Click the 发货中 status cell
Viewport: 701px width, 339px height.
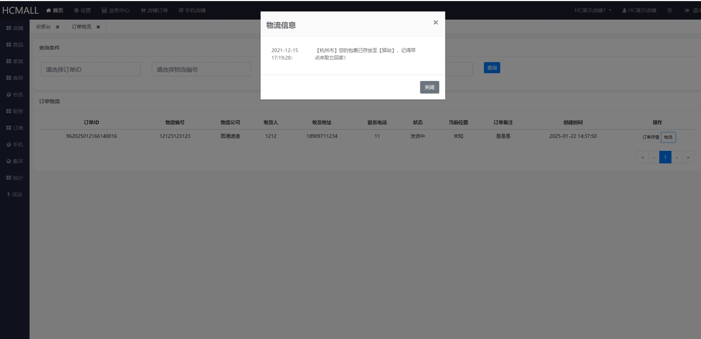tap(418, 136)
